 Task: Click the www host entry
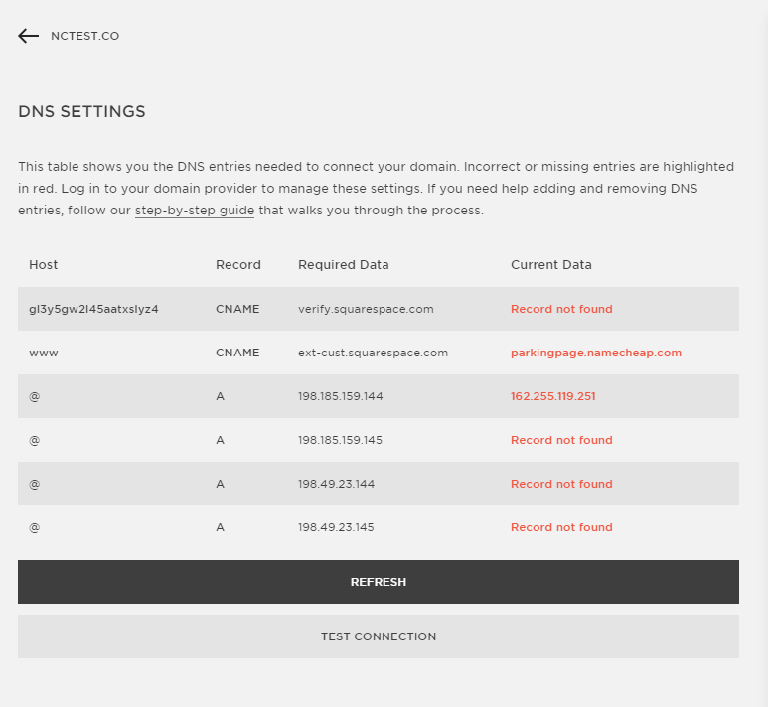click(x=44, y=353)
